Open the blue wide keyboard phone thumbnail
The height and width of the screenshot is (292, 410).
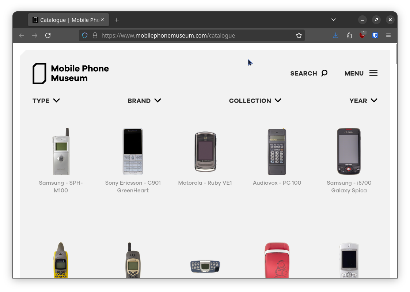click(205, 266)
